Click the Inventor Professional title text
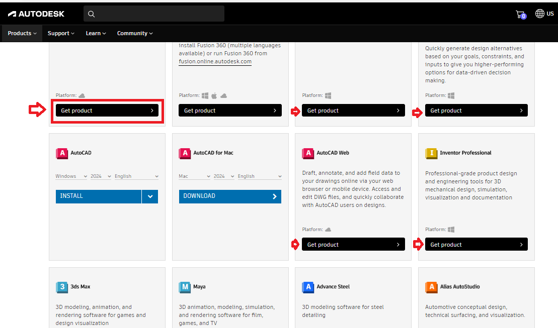 click(x=465, y=153)
